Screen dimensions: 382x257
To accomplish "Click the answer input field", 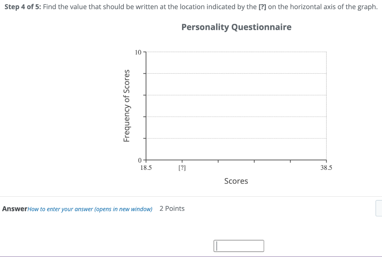I will pos(239,246).
